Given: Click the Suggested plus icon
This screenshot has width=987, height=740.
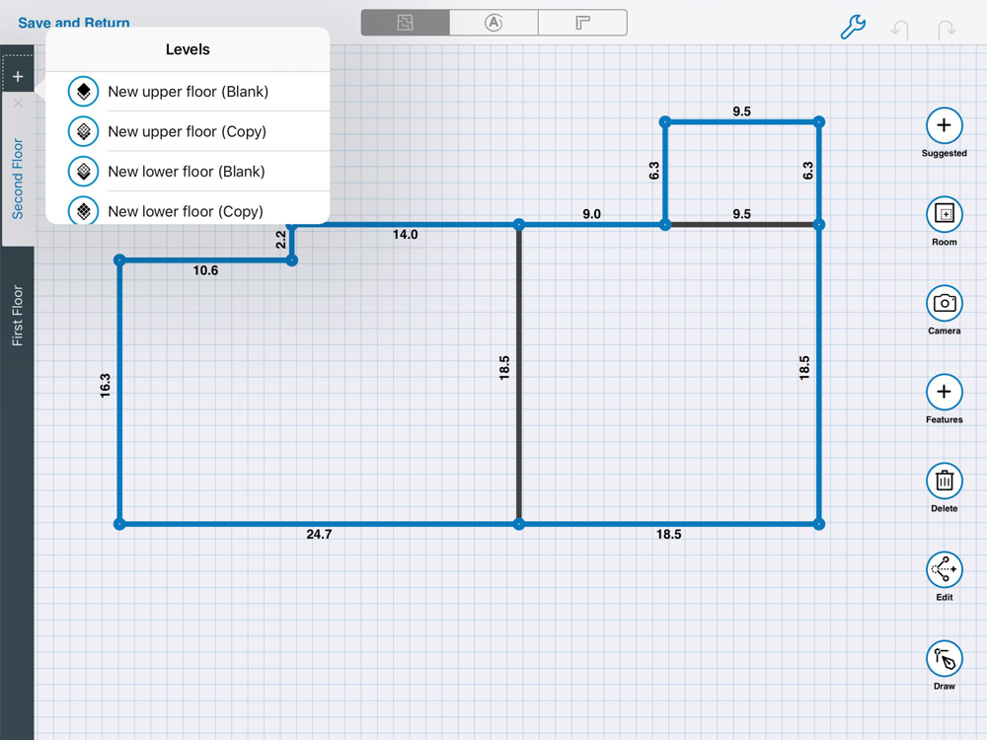Looking at the screenshot, I should (x=944, y=125).
